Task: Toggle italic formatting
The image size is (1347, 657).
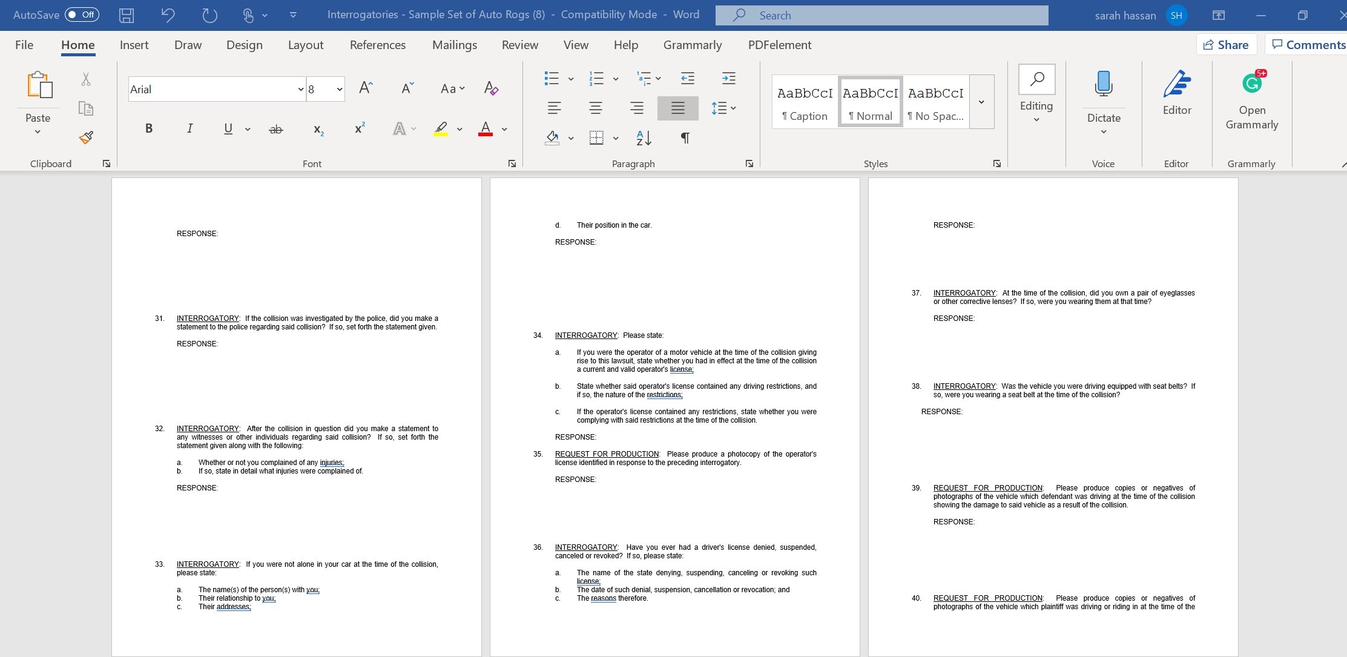Action: coord(189,128)
